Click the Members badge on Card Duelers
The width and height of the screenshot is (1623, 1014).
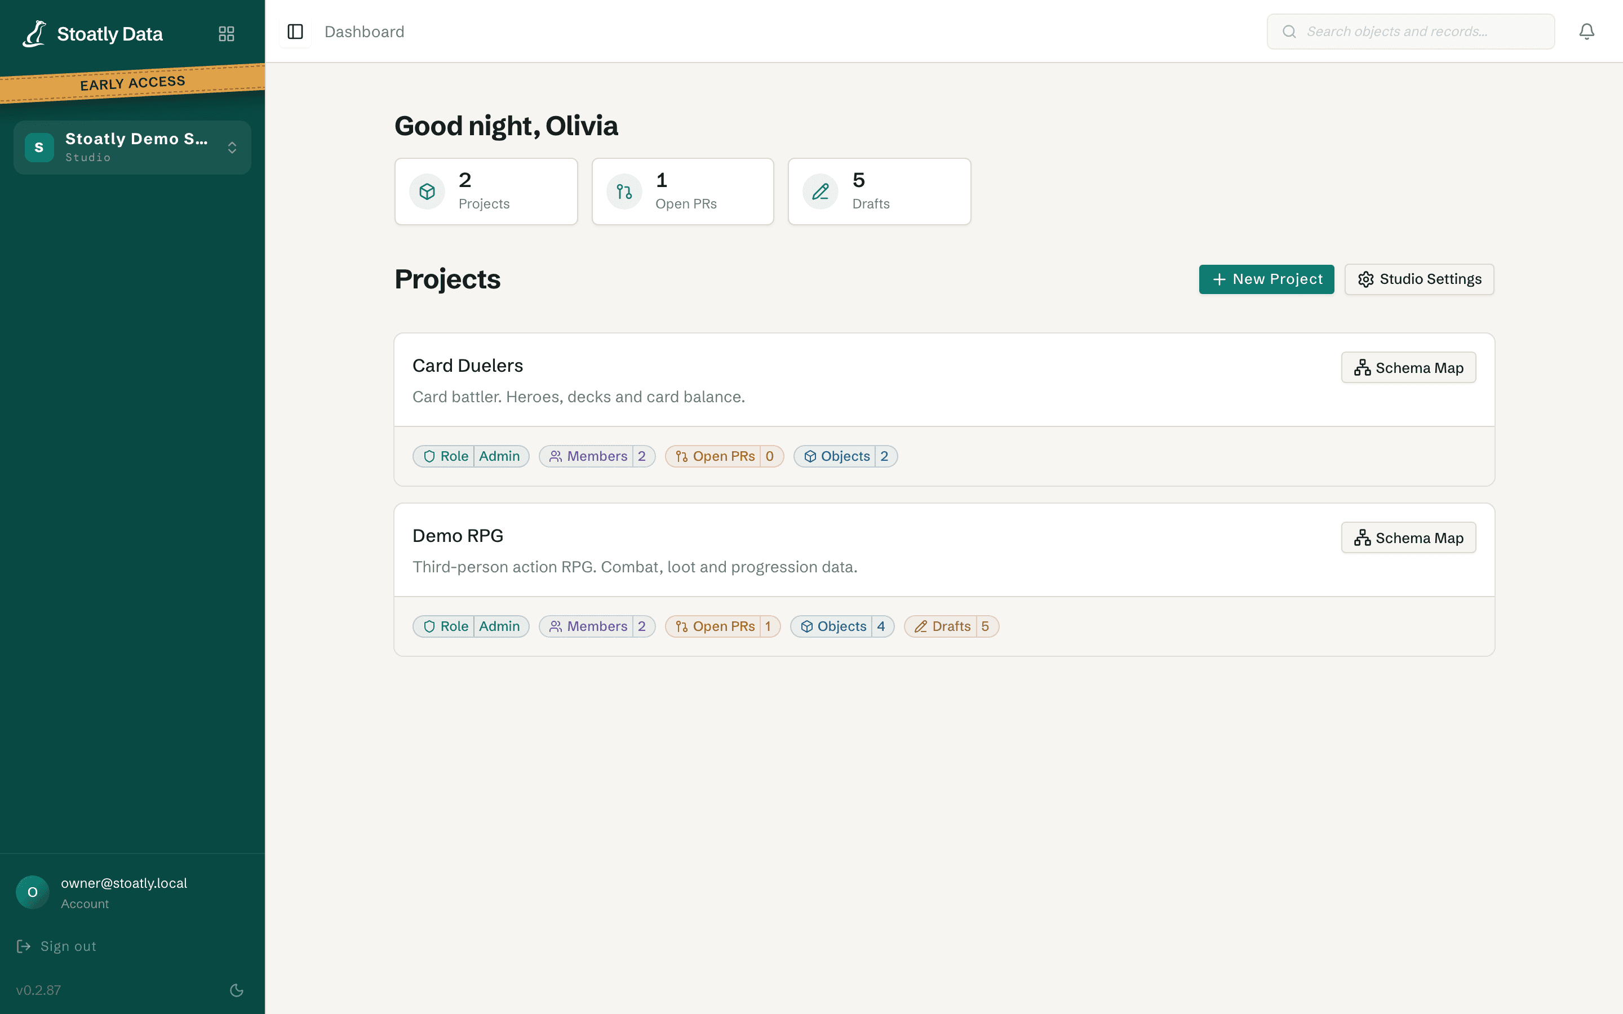(597, 456)
